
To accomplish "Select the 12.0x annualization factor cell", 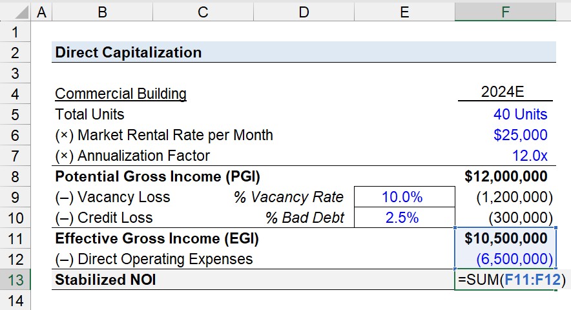I will click(506, 156).
